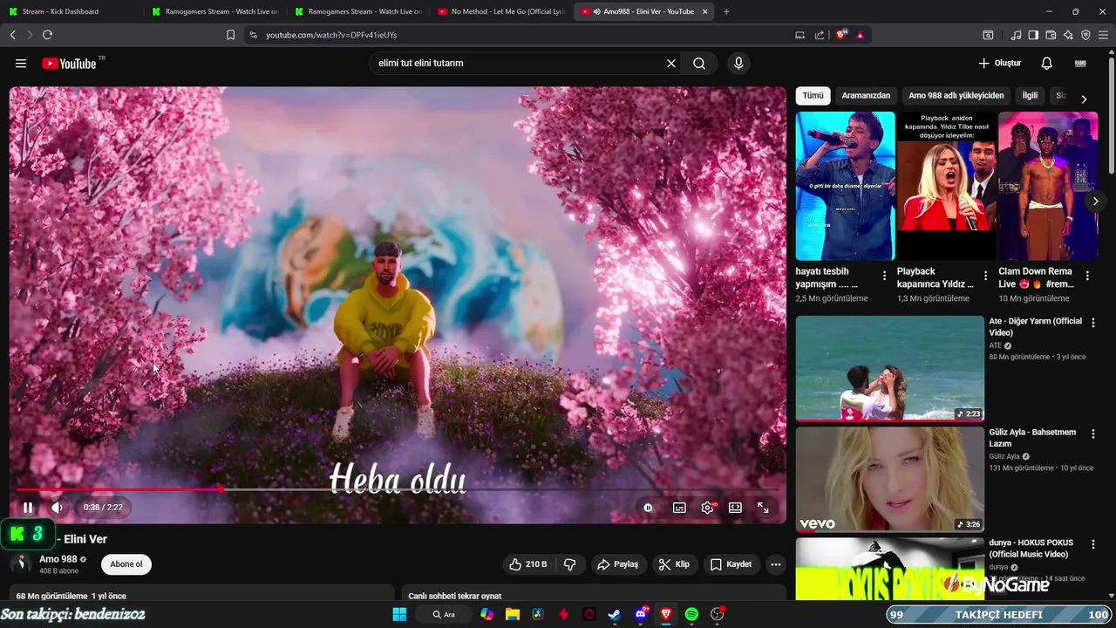Open more actions three-dot menu under video
This screenshot has width=1116, height=628.
click(x=776, y=564)
